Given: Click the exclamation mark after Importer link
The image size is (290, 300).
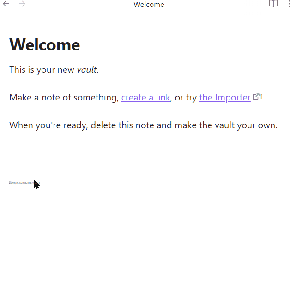Looking at the screenshot, I should click(261, 97).
